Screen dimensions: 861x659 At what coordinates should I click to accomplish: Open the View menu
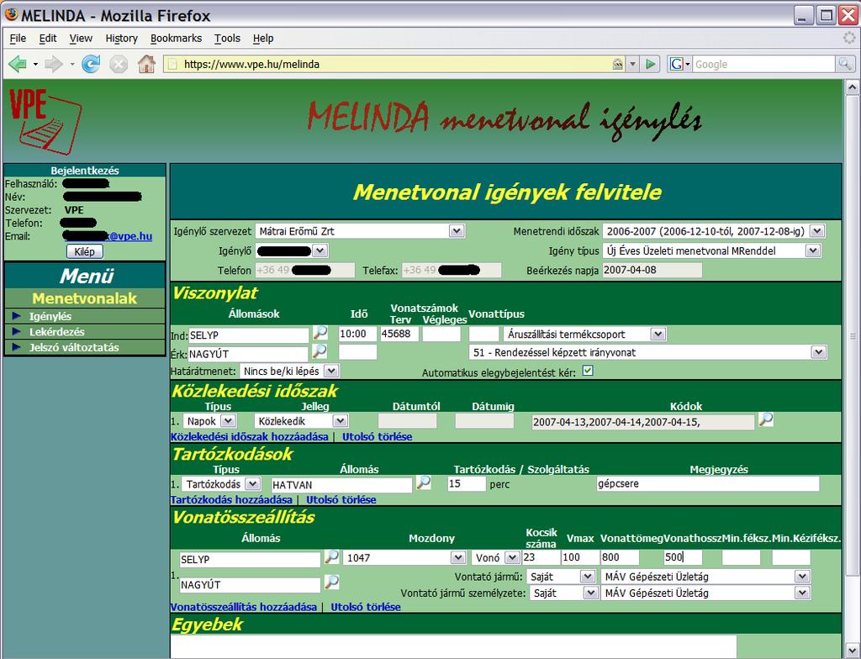click(x=81, y=39)
